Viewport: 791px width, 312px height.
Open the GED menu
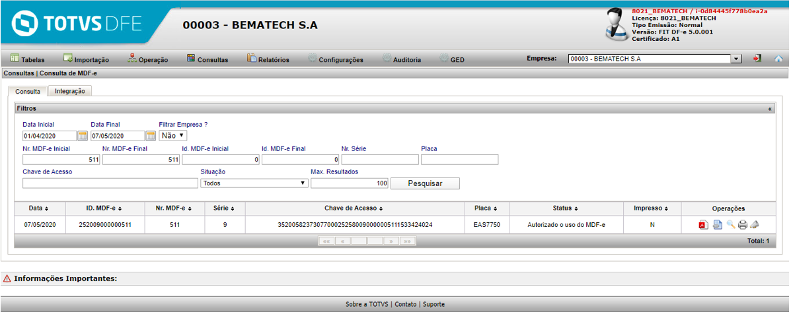coord(452,59)
